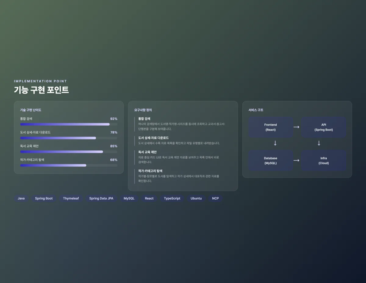Click 독서 교육 제안 label above the 85% bar
Screen dimensions: 366x283
(29, 146)
